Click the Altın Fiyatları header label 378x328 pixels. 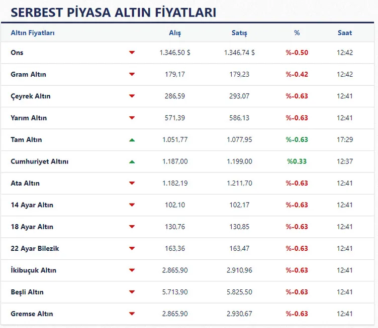[x=33, y=33]
